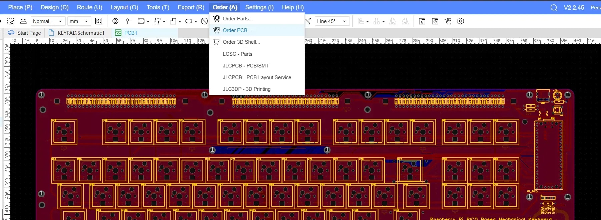
Task: Click the search magnifier icon
Action: (x=554, y=7)
